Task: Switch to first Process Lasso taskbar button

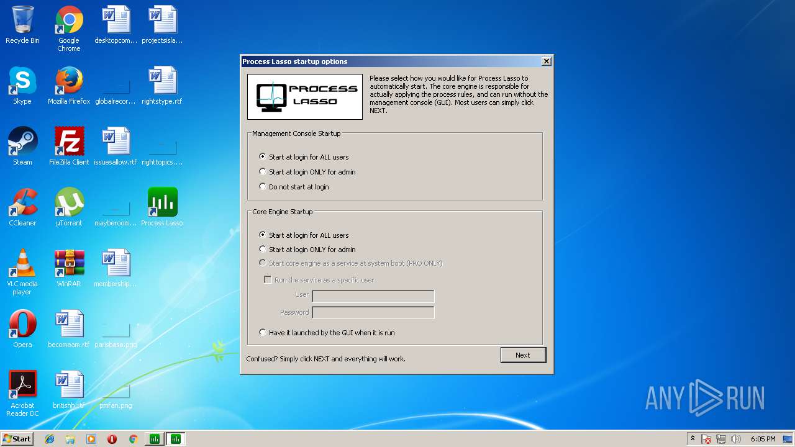Action: tap(155, 439)
